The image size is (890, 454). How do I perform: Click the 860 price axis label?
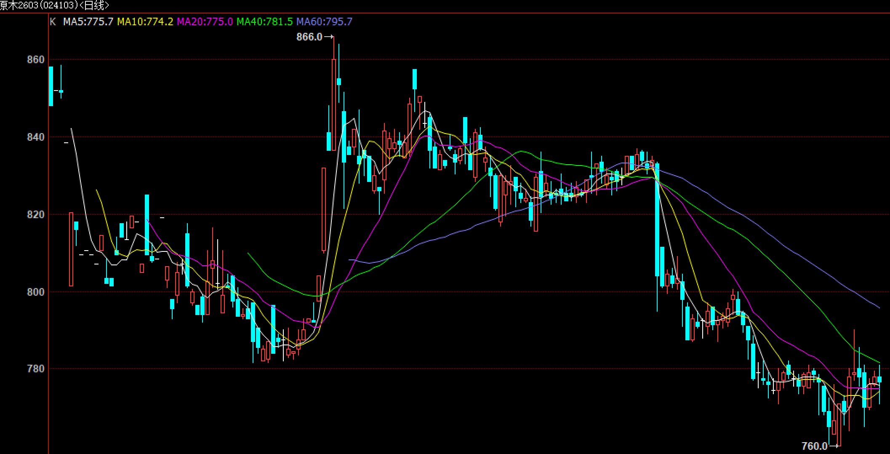35,60
